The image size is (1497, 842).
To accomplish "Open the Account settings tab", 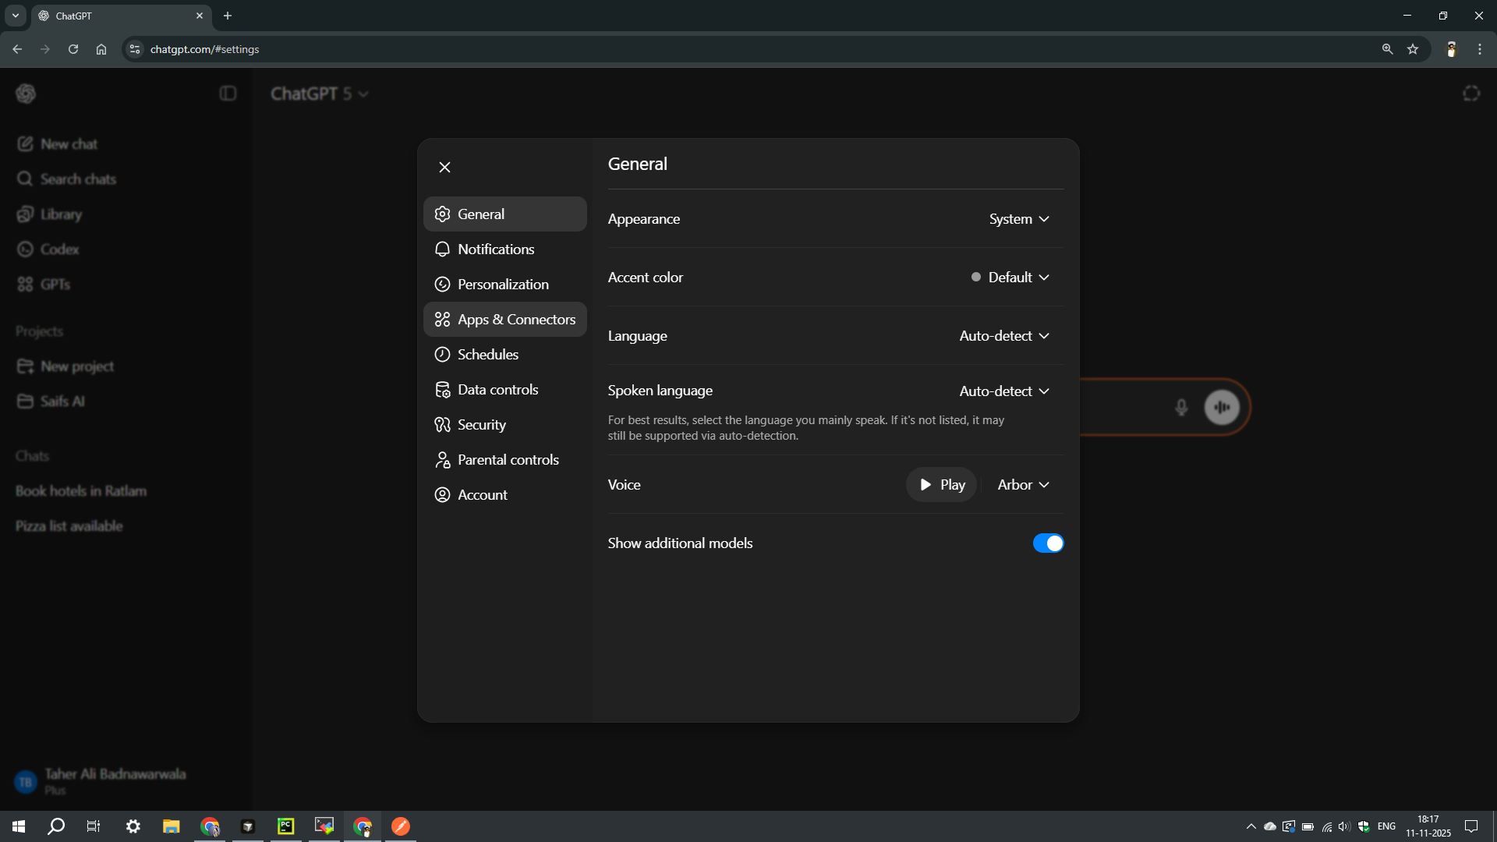I will (x=504, y=494).
